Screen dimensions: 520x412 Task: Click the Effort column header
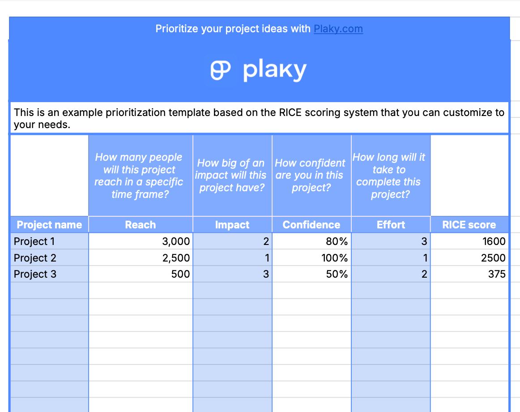[x=391, y=225]
